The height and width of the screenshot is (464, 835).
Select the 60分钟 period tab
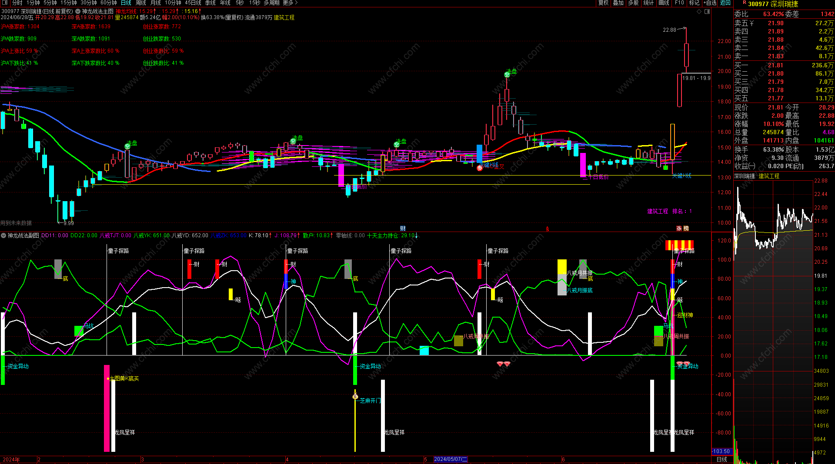(x=108, y=3)
